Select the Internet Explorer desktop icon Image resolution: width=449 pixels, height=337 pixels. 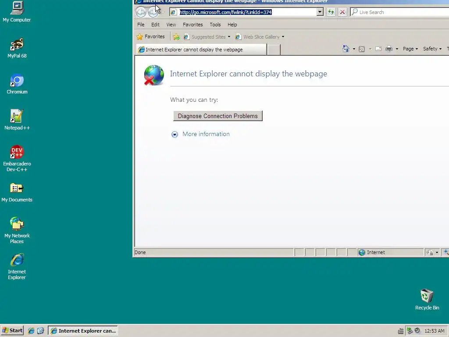(17, 266)
